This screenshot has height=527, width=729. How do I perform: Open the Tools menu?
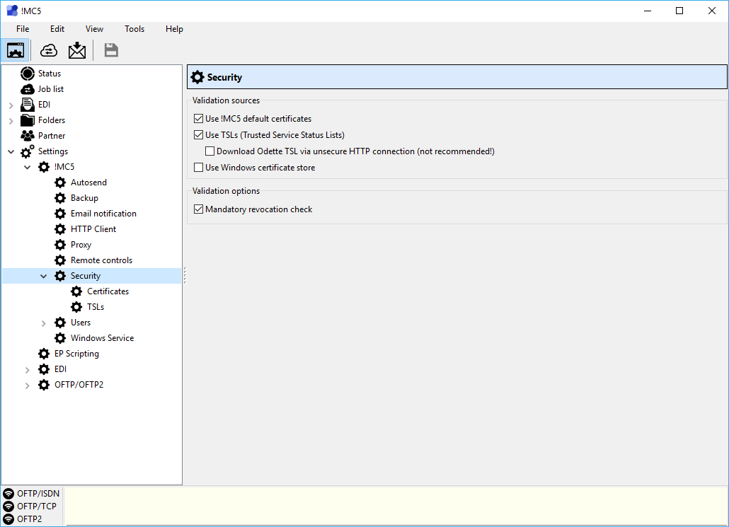(134, 29)
